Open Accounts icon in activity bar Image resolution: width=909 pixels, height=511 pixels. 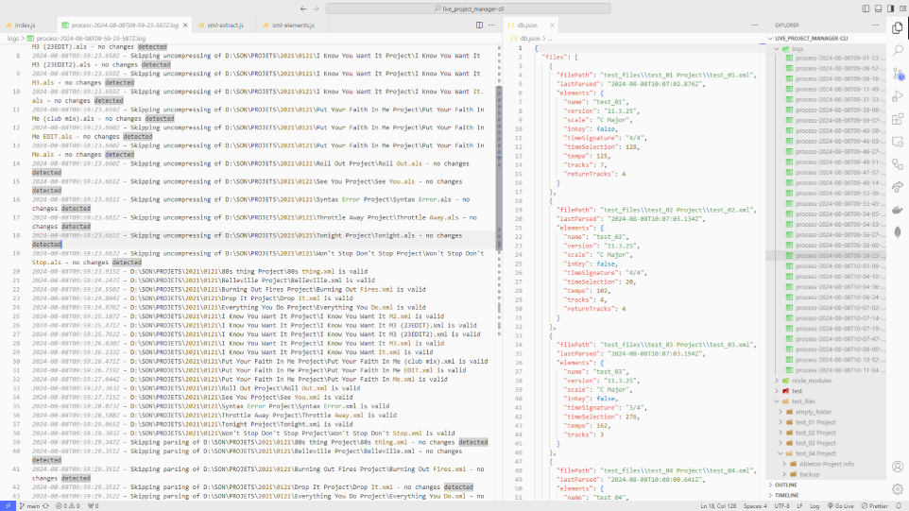pyautogui.click(x=898, y=467)
